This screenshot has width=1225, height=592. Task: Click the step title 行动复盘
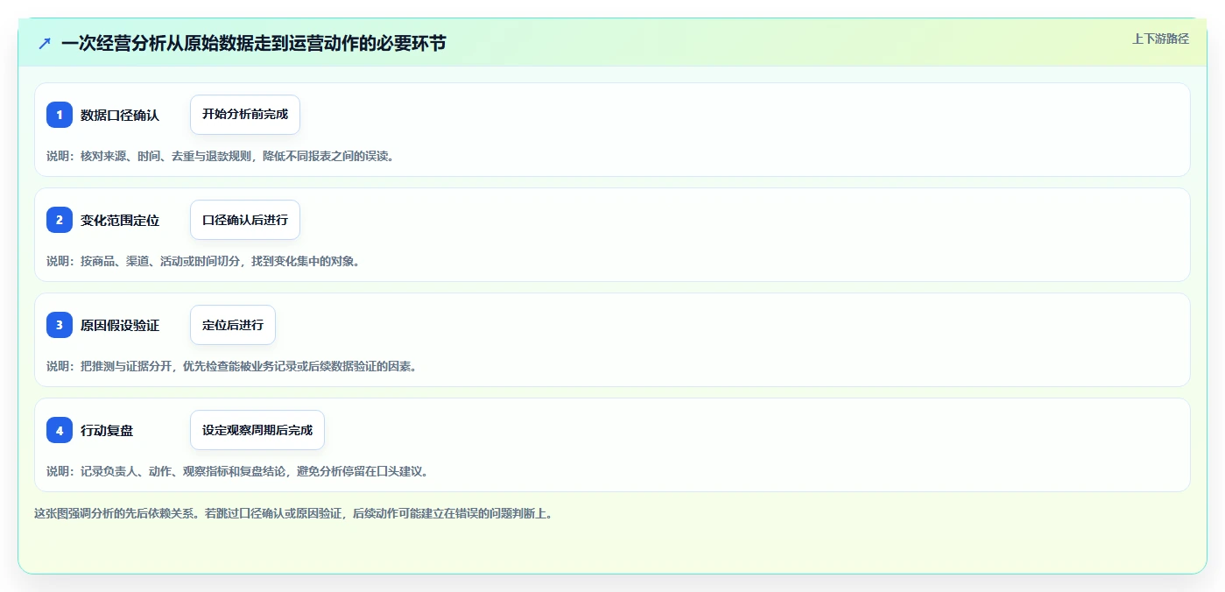[x=107, y=430]
